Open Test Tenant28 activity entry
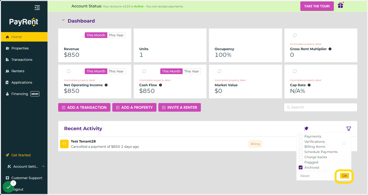The width and height of the screenshot is (368, 195). click(x=208, y=144)
